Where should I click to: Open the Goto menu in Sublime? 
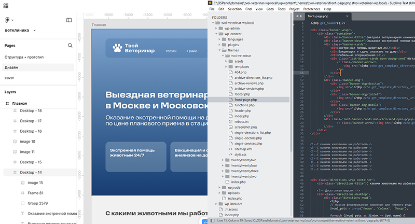point(270,9)
